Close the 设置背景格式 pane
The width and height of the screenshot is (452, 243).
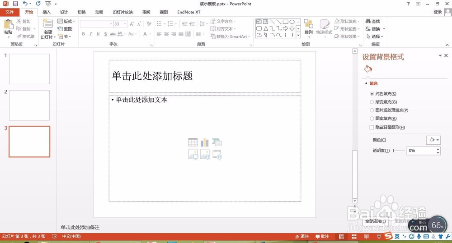446,55
